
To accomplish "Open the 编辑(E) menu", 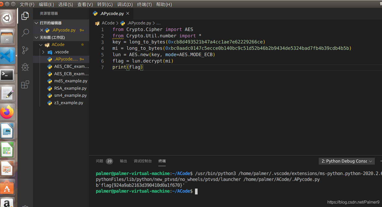I will click(x=46, y=4).
